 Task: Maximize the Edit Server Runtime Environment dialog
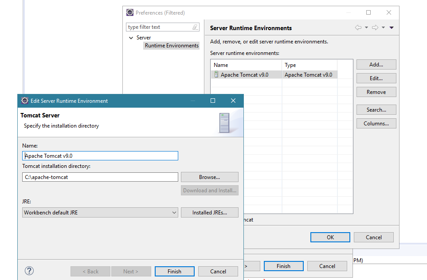(x=213, y=101)
